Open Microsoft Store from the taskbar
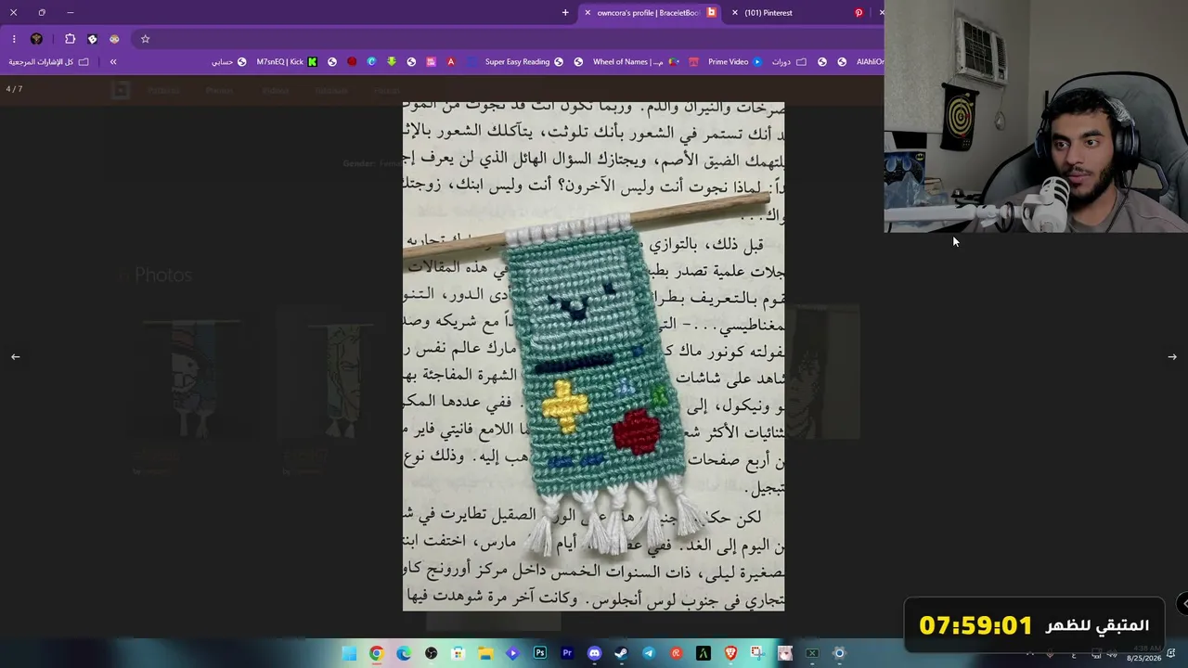1188x668 pixels. (458, 653)
